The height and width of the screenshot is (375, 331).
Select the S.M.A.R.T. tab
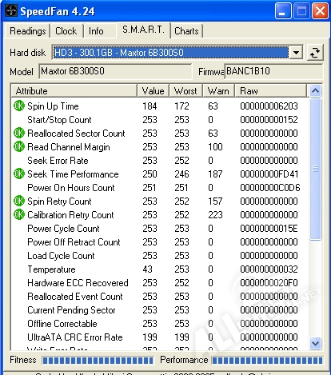[x=143, y=30]
